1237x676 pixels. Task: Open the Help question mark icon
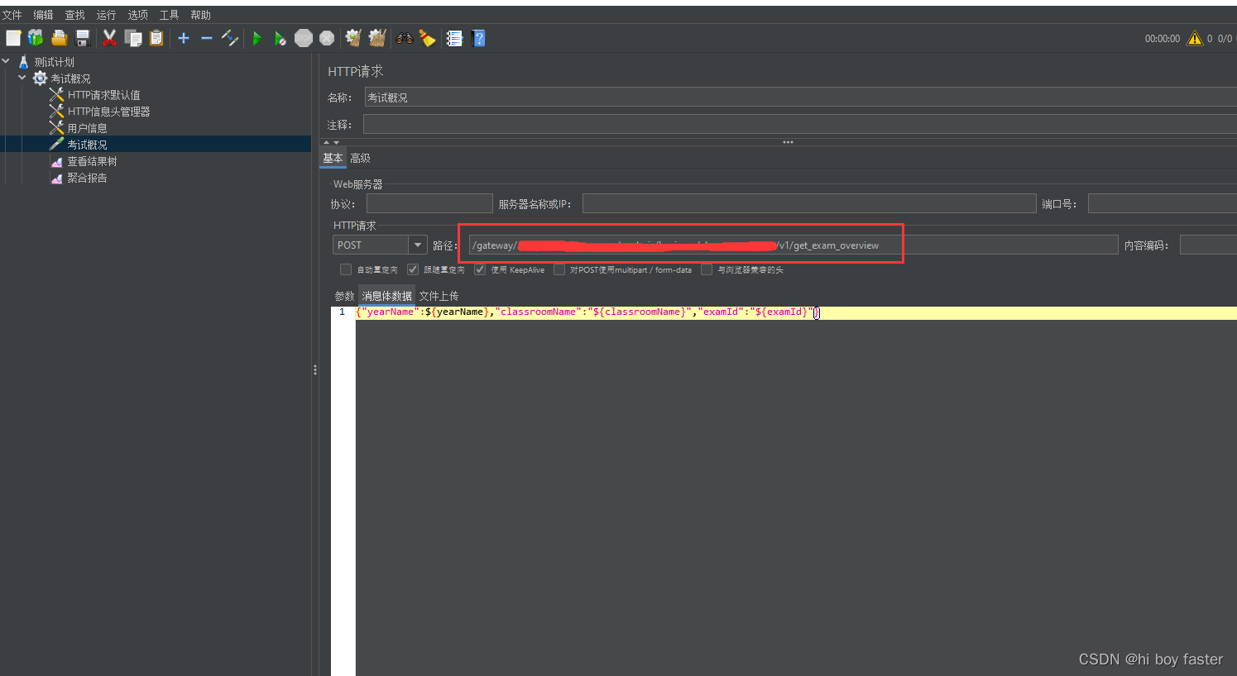[x=478, y=38]
